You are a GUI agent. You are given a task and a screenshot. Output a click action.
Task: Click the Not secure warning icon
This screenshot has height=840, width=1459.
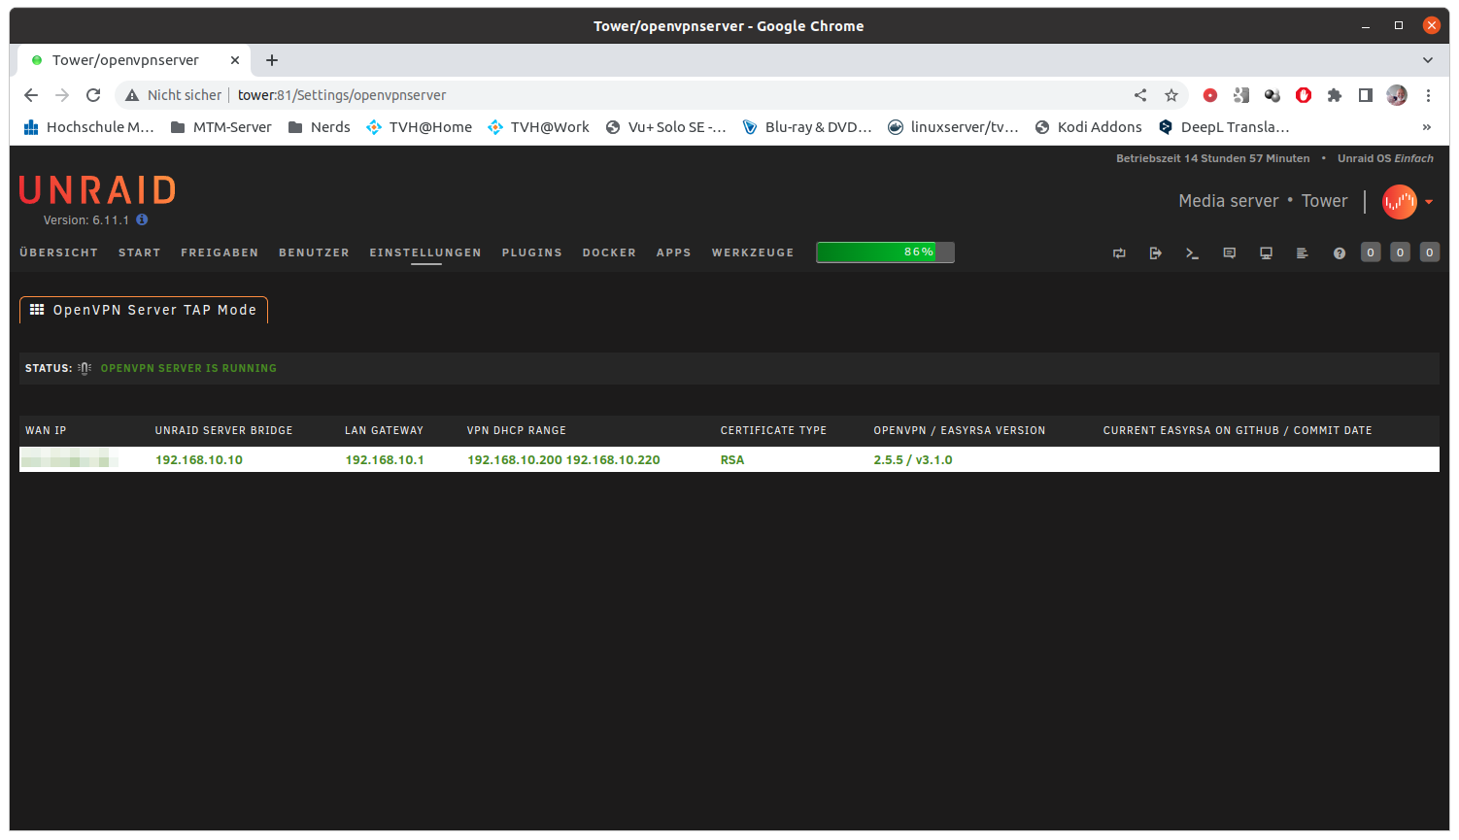pyautogui.click(x=132, y=95)
